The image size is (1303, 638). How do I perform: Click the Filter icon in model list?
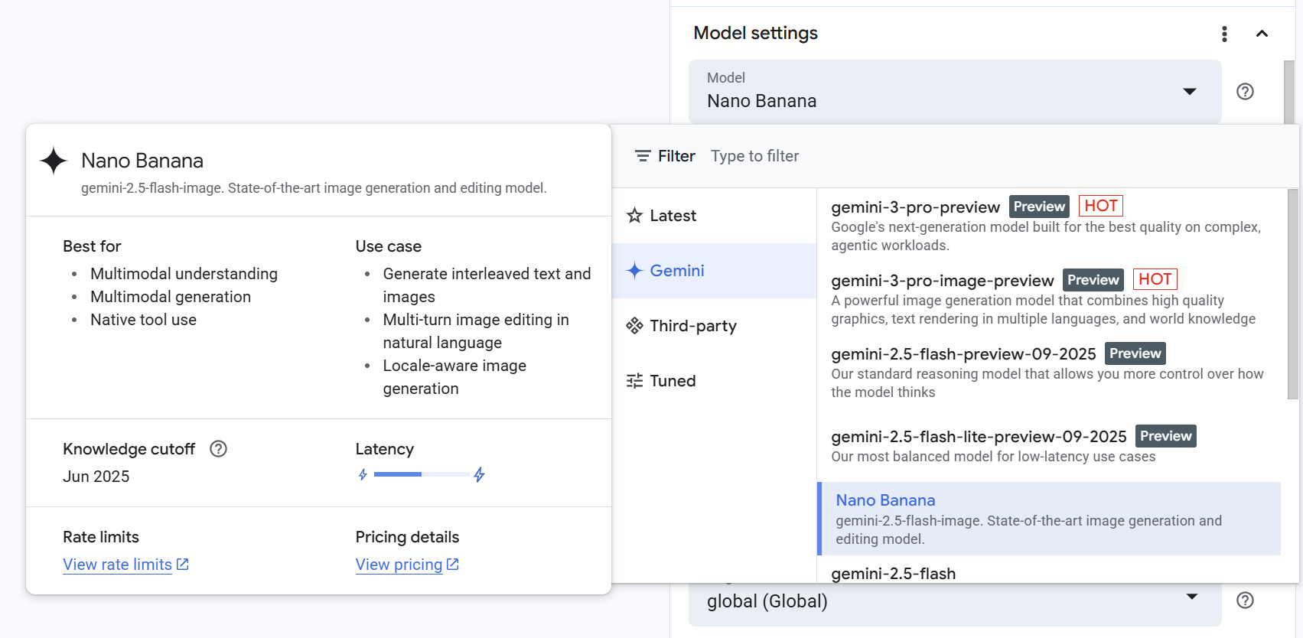click(643, 156)
